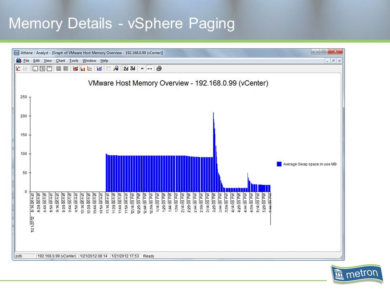Click the y-axis value 0
The height and width of the screenshot is (292, 390).
click(x=26, y=192)
